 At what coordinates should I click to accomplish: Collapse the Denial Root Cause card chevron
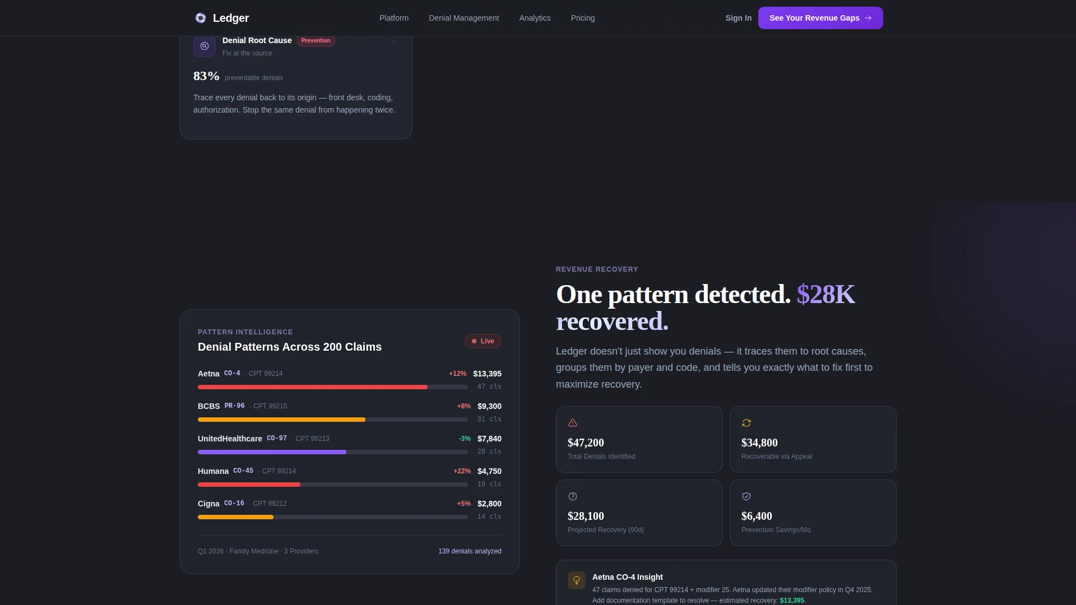[394, 41]
